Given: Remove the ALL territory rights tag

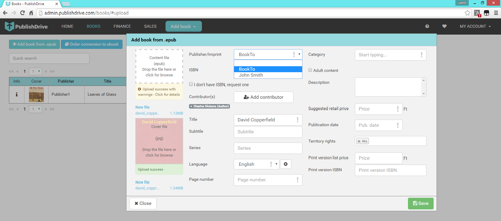Looking at the screenshot, I should 359,141.
